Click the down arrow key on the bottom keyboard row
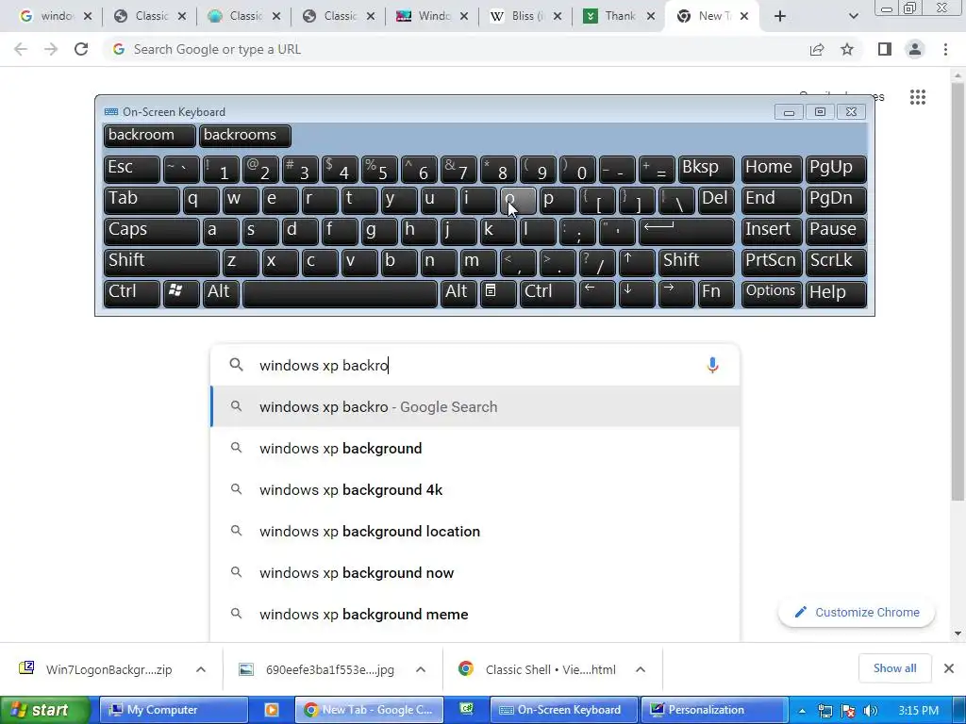 coord(637,293)
